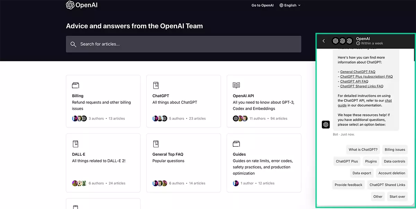Go back using the chat panel arrow
The height and width of the screenshot is (209, 416).
[x=324, y=41]
